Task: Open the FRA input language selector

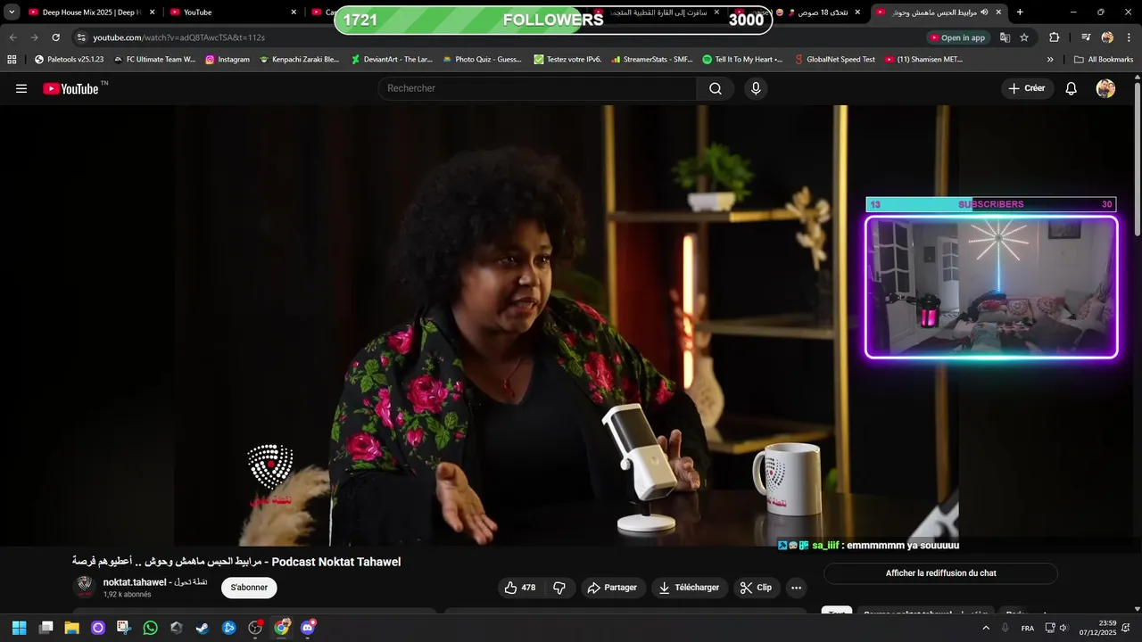Action: point(1028,628)
